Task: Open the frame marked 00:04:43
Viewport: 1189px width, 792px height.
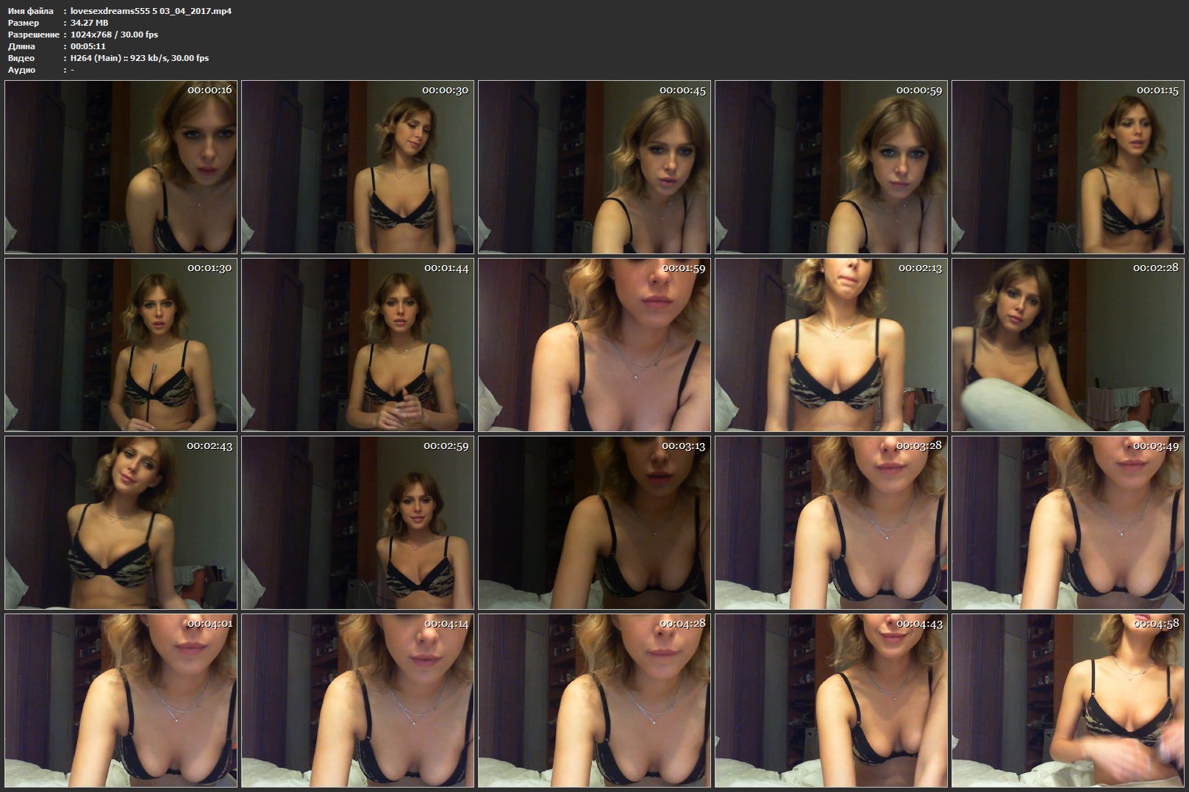Action: point(831,701)
